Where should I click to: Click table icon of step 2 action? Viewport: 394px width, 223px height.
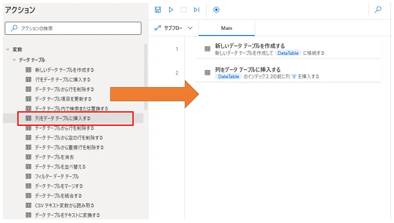coord(207,73)
